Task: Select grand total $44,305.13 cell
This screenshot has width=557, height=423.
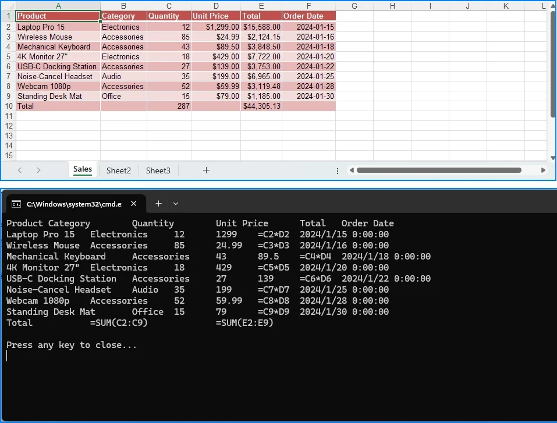Action: (x=261, y=106)
